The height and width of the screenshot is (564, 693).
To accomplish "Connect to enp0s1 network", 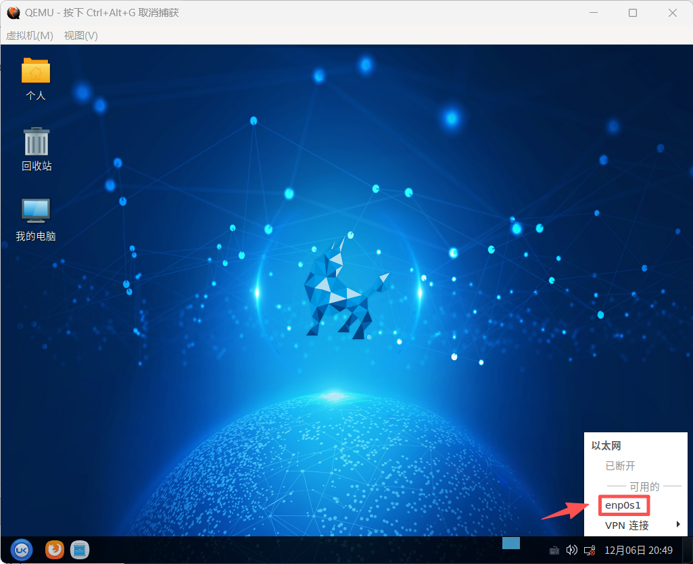I will [623, 505].
